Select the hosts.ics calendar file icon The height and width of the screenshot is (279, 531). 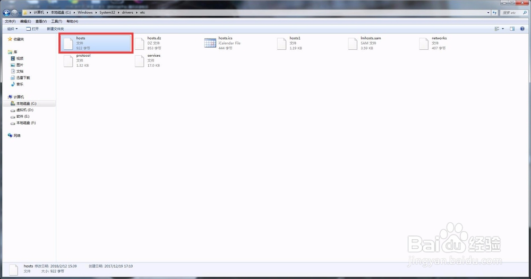(x=210, y=43)
